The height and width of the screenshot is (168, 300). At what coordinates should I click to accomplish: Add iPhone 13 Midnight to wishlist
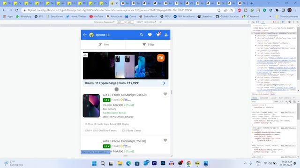165,94
